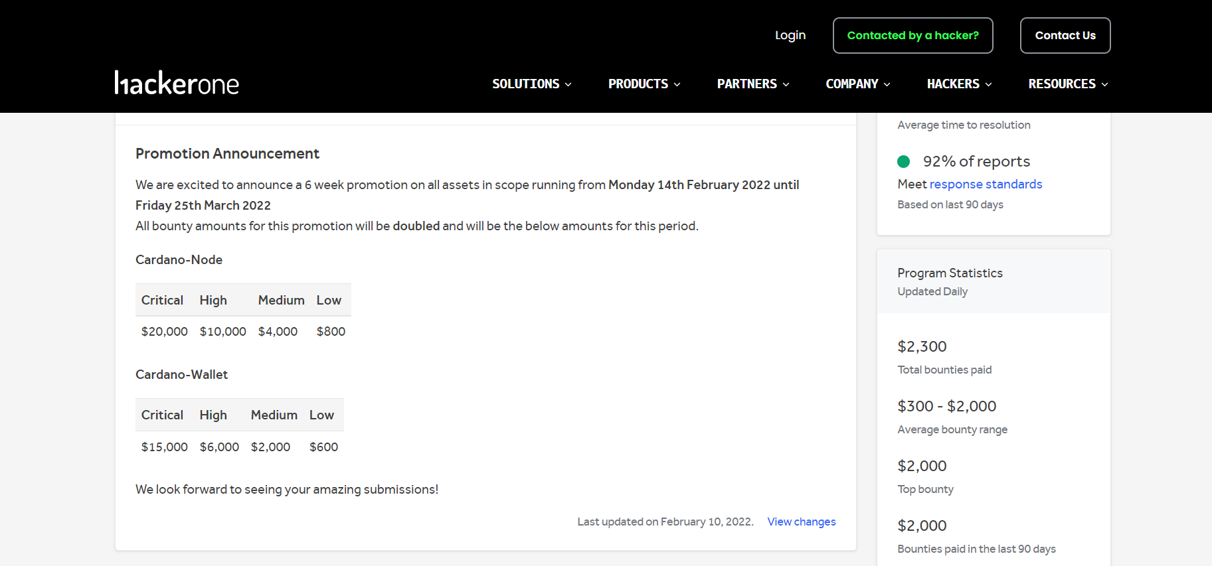This screenshot has height=566, width=1212.
Task: Click the green status dot beside 92% of reports
Action: pos(903,161)
